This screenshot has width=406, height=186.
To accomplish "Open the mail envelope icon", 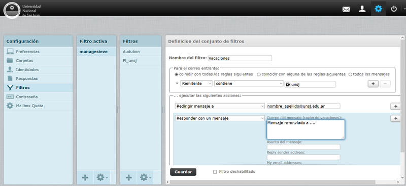I will pyautogui.click(x=346, y=9).
